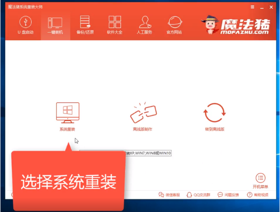The height and width of the screenshot is (212, 280).
Task: Open the U盘启动 tab
Action: (x=25, y=25)
